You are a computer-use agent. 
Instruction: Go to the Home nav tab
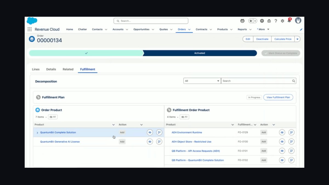pos(70,29)
